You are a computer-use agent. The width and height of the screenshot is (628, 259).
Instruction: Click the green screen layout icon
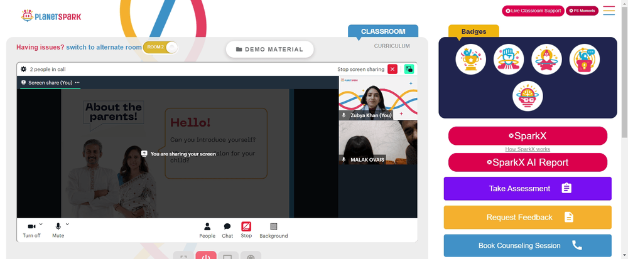[x=409, y=69]
